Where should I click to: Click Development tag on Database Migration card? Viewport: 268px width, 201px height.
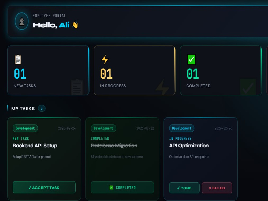[x=103, y=128]
